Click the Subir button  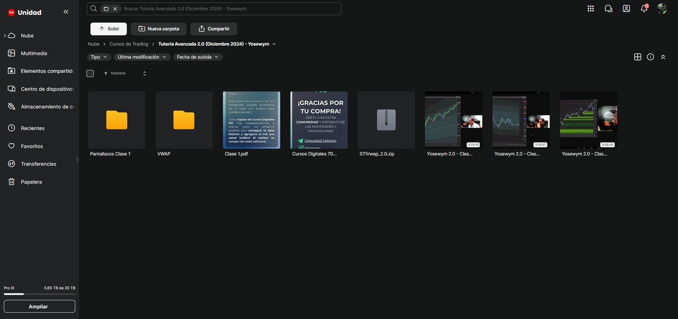(x=108, y=29)
